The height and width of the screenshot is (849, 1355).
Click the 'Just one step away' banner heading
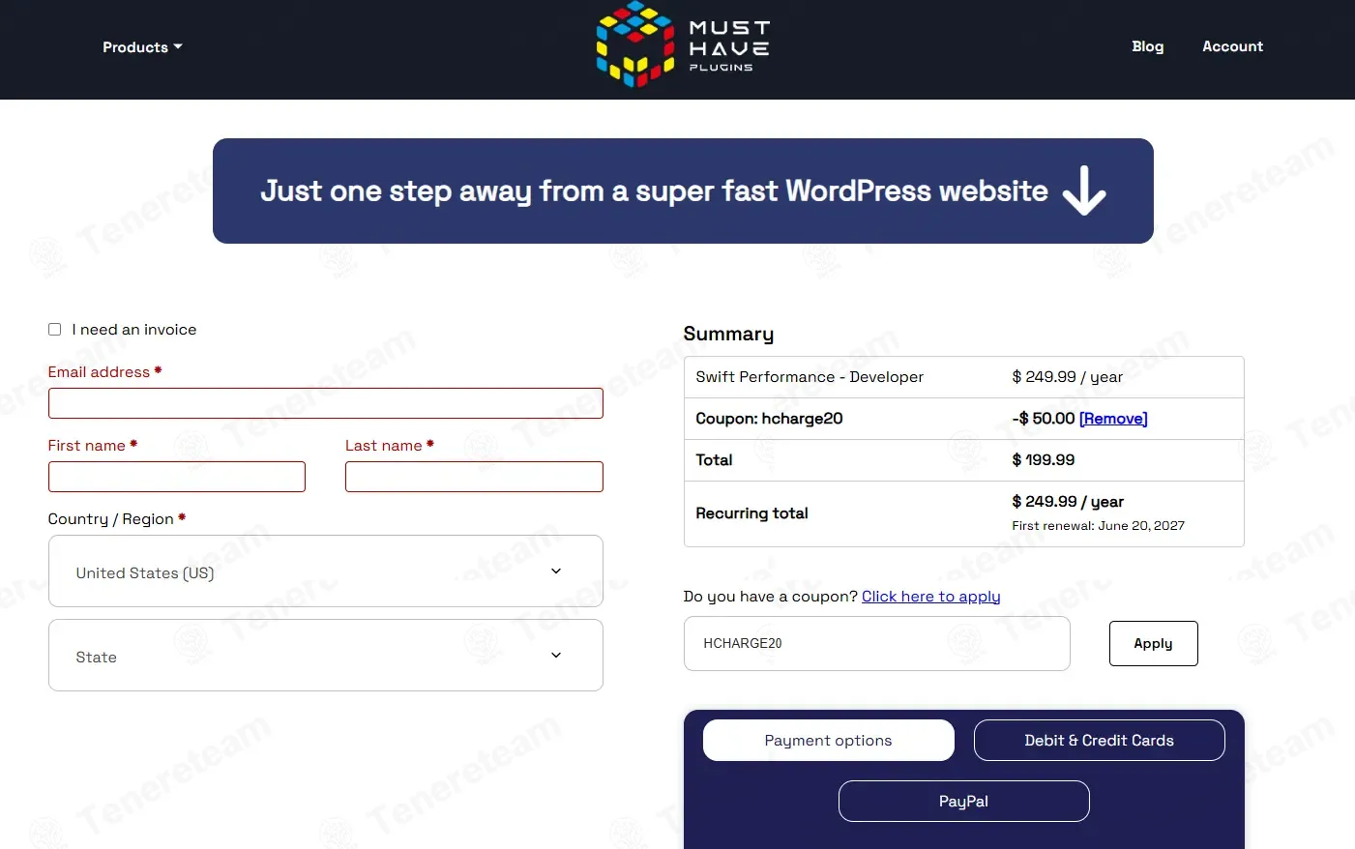(x=654, y=191)
